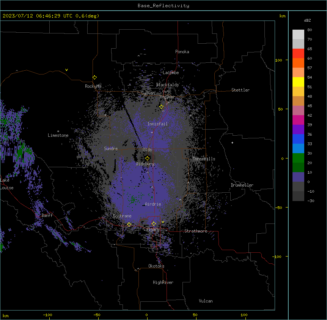Pick the light gray 80-70 dBZ swatch
Image resolution: width=327 pixels, height=320 pixels.
point(298,35)
